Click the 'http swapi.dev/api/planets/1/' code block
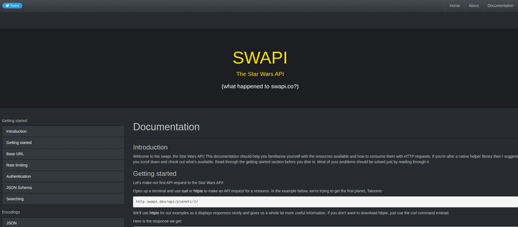The width and height of the screenshot is (518, 227). [x=325, y=202]
